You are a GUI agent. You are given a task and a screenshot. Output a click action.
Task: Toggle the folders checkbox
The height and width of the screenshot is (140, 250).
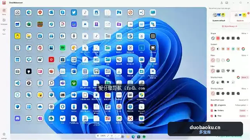pyautogui.click(x=212, y=111)
